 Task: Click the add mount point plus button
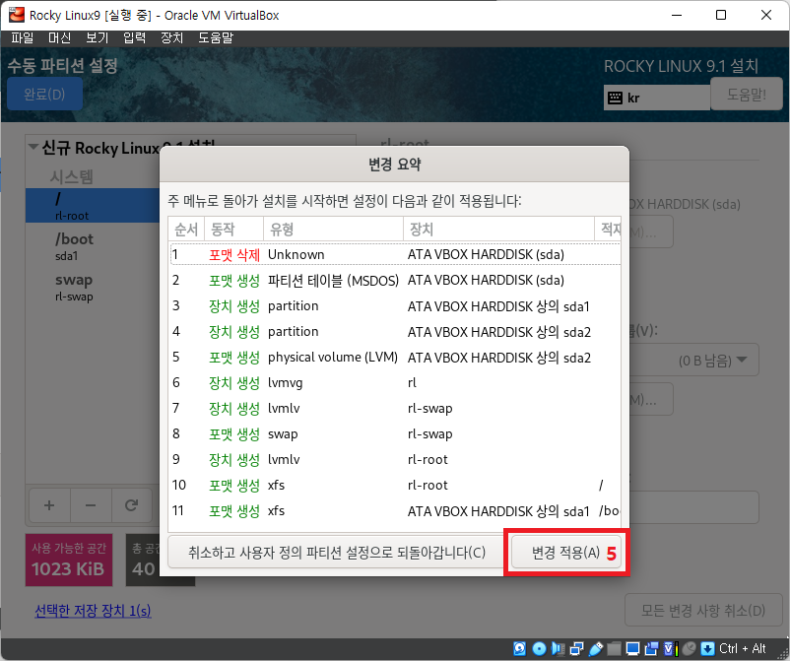49,504
